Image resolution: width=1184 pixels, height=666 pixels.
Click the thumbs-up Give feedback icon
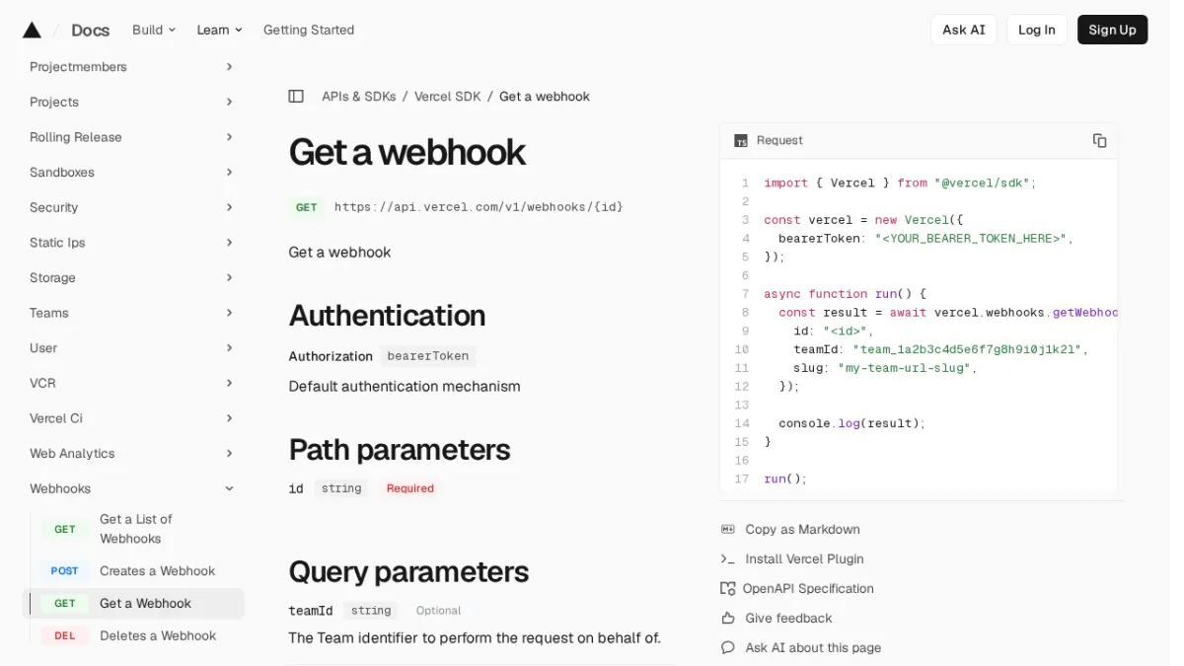728,618
